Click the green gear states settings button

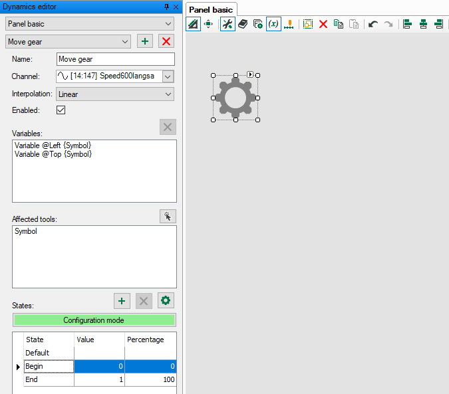point(166,300)
